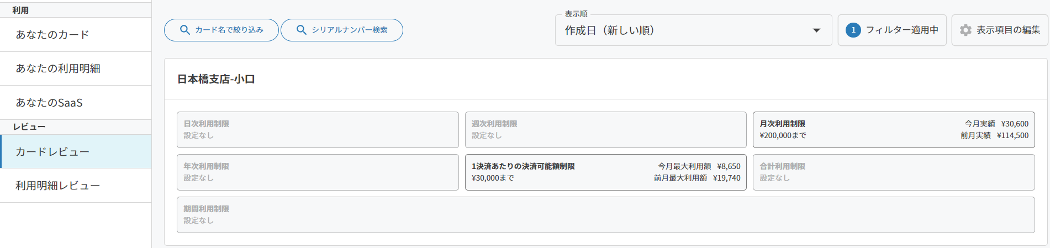1050x248 pixels.
Task: Click the フィルター適用中 button
Action: click(892, 30)
